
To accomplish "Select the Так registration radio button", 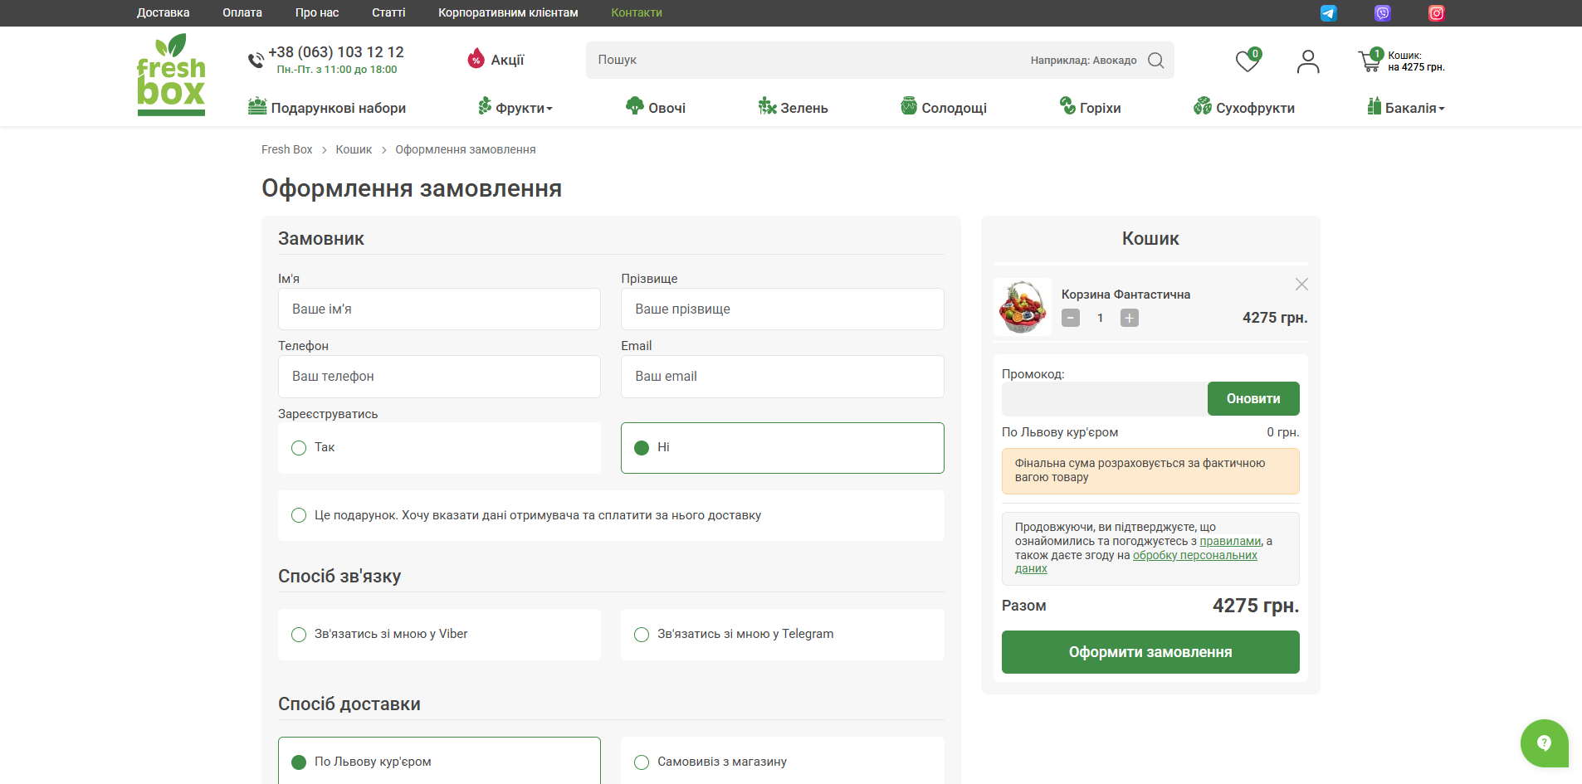I will [299, 448].
